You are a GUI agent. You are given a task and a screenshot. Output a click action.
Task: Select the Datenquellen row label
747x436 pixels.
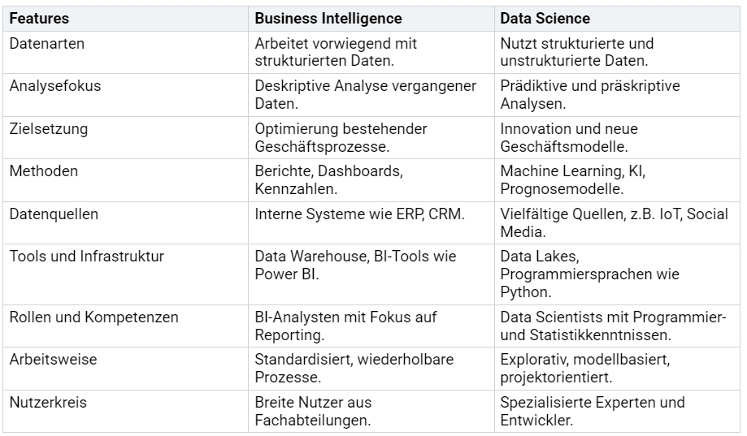[x=53, y=214]
